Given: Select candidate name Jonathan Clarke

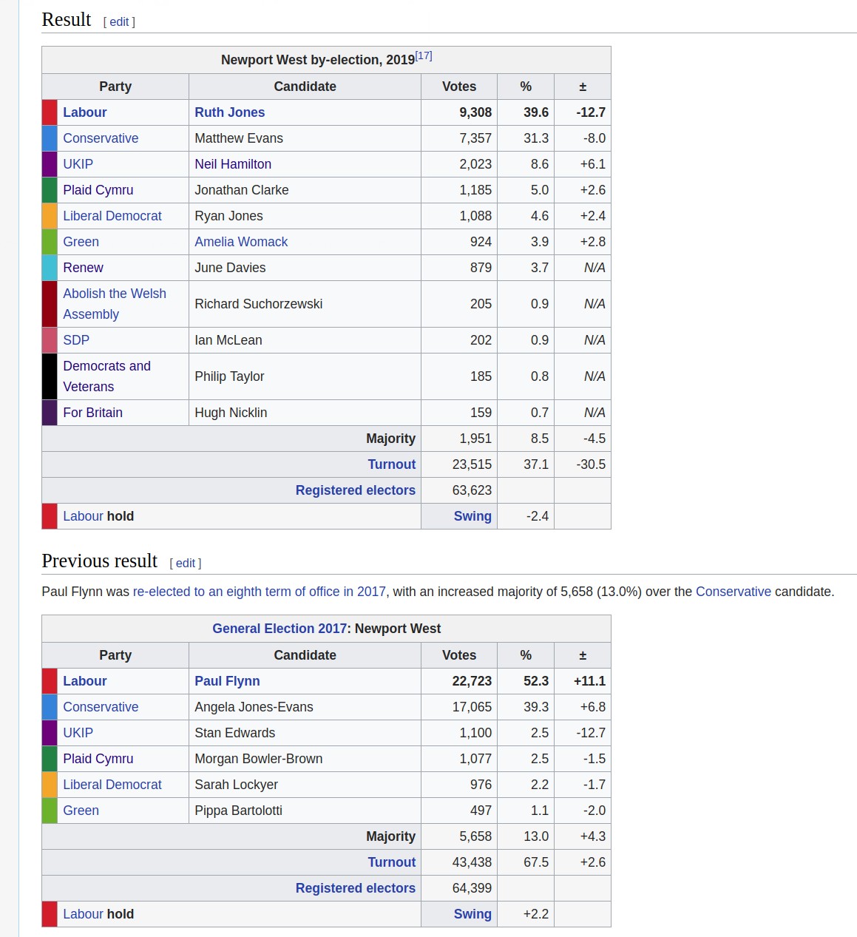Looking at the screenshot, I should click(242, 190).
